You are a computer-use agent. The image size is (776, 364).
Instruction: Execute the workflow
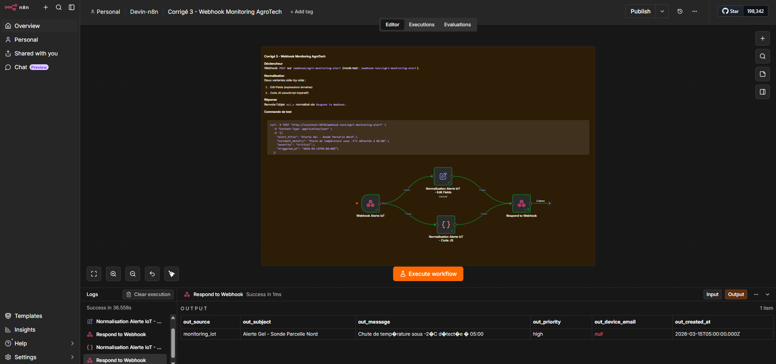point(428,274)
